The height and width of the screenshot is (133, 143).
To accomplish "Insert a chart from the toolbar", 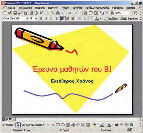I will click(86, 13).
